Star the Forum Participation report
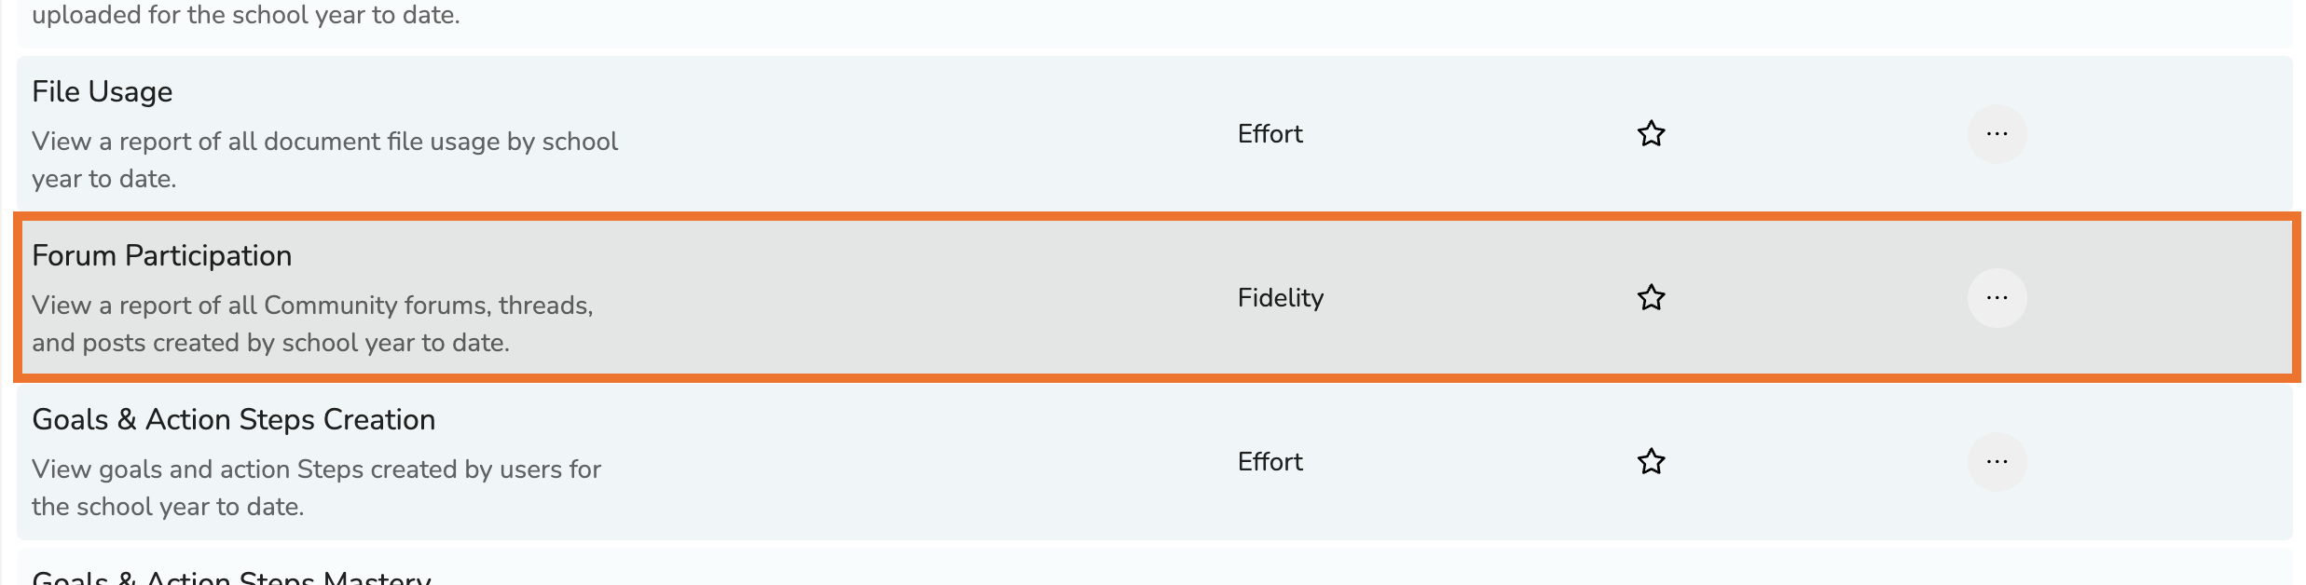Viewport: 2306px width, 585px height. (1651, 298)
